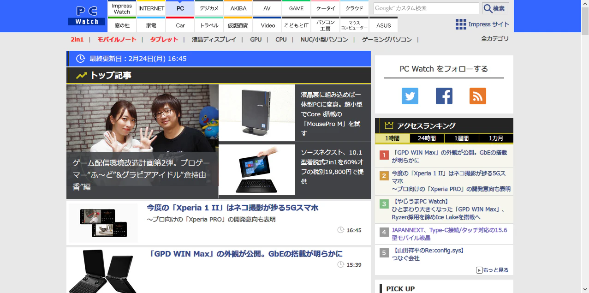Open the Impress Watch nav tab

coord(122,8)
